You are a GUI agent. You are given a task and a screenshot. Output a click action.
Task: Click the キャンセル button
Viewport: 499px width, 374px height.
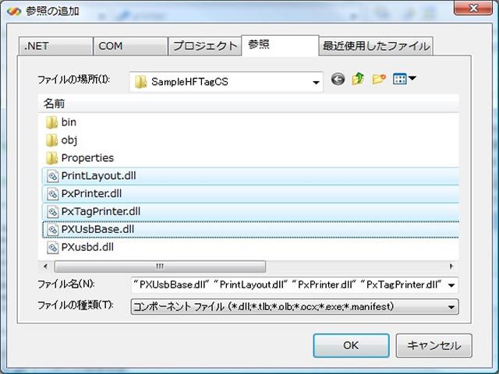(434, 345)
